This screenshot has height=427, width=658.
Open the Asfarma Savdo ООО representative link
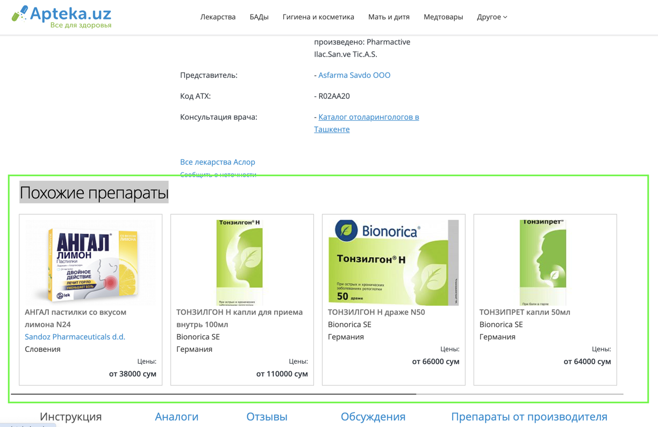coord(354,75)
